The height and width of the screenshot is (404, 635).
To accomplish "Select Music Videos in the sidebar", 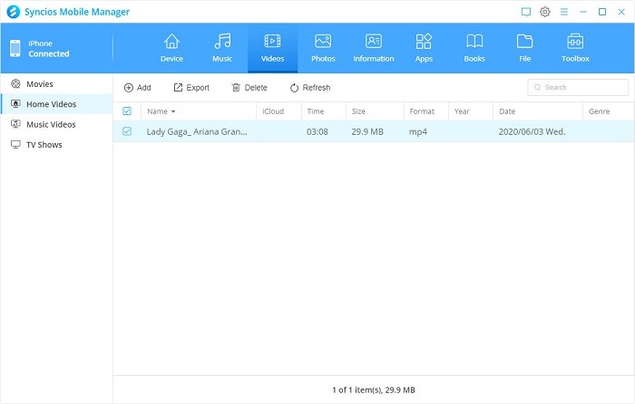I will point(50,124).
